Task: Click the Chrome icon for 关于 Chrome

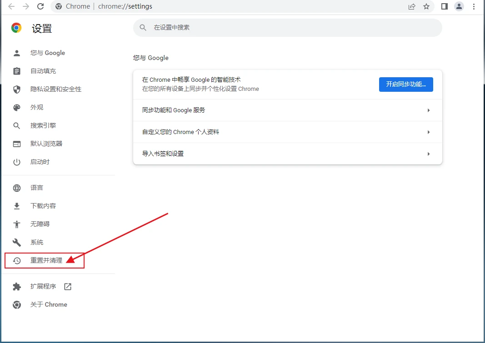Action: (17, 305)
